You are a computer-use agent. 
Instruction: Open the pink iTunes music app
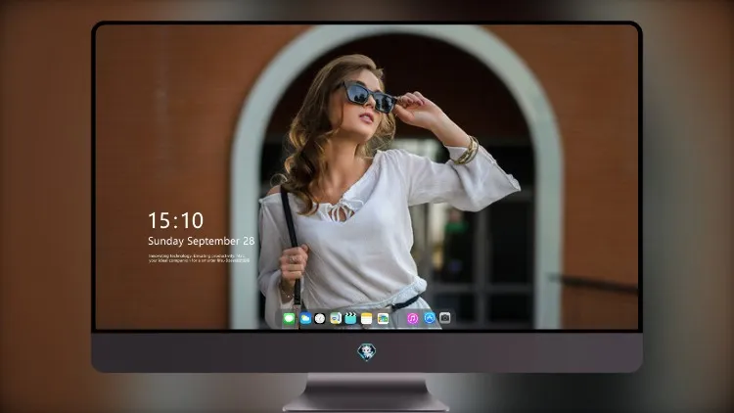[x=412, y=318]
